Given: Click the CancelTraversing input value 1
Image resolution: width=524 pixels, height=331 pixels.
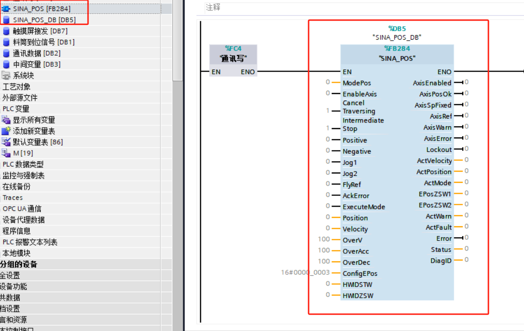Looking at the screenshot, I should tap(328, 110).
